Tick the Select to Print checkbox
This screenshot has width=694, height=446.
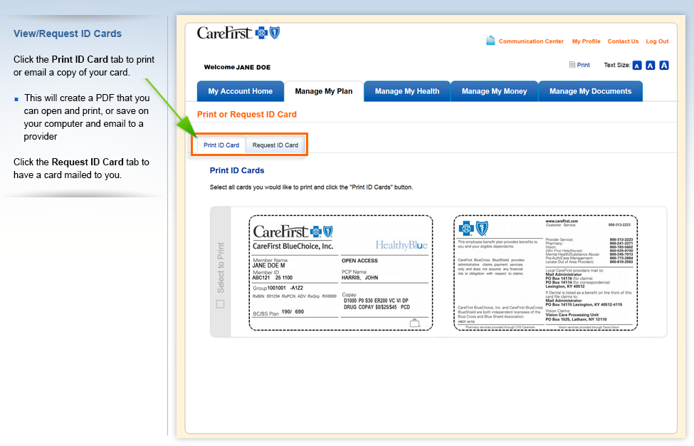click(220, 304)
